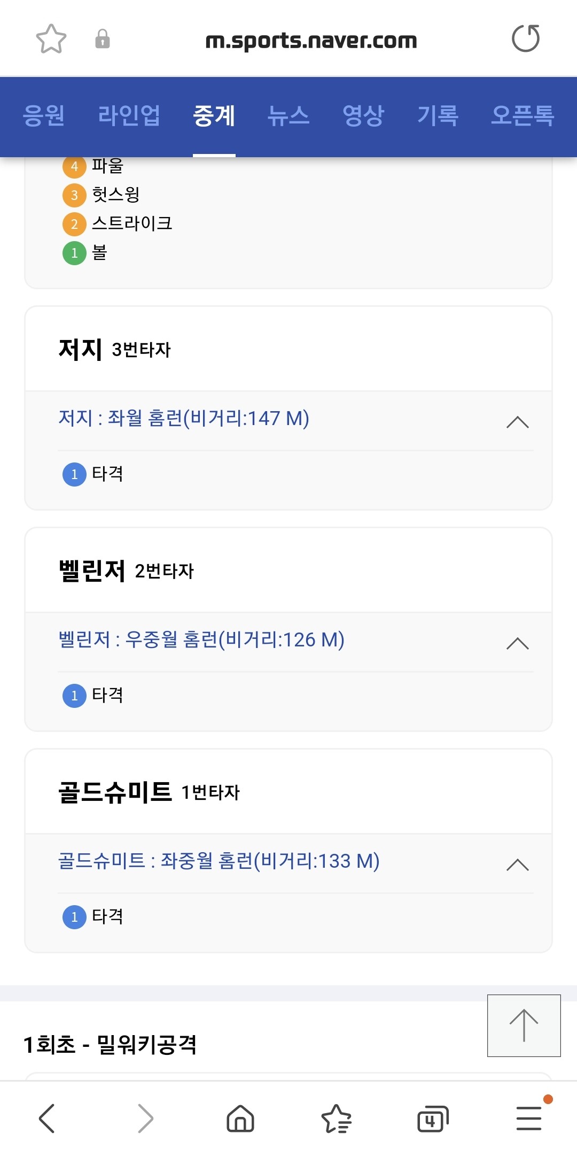Open the 응원 tab
577x1157 pixels.
click(43, 115)
